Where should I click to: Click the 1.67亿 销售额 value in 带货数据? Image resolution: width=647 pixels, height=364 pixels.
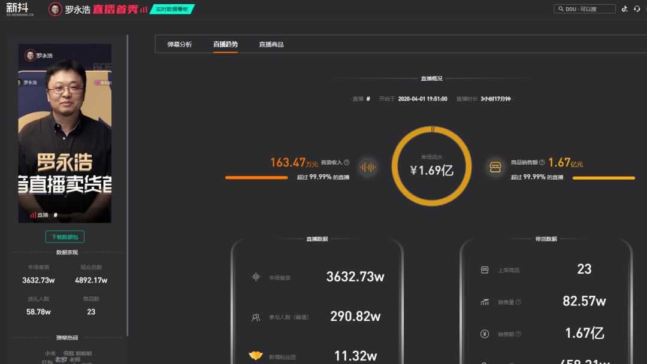point(584,333)
